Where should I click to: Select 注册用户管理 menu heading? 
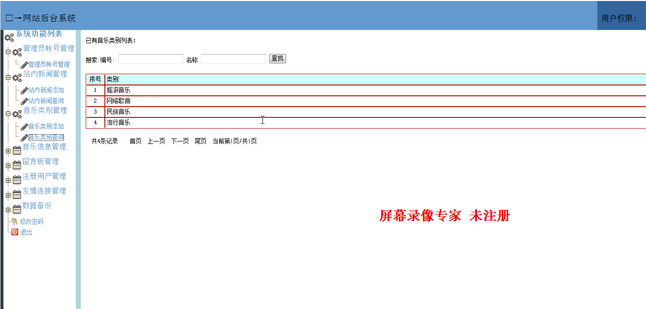pyautogui.click(x=44, y=176)
